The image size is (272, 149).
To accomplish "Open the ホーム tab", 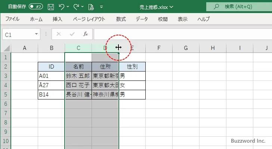I will tap(36, 19).
